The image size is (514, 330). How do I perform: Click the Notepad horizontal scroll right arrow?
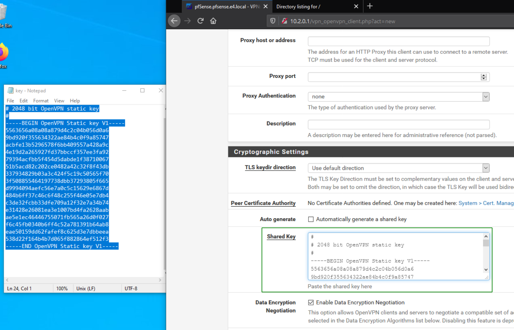click(x=160, y=280)
